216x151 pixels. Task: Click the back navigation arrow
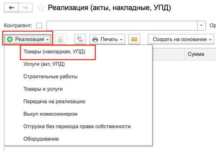click(11, 8)
